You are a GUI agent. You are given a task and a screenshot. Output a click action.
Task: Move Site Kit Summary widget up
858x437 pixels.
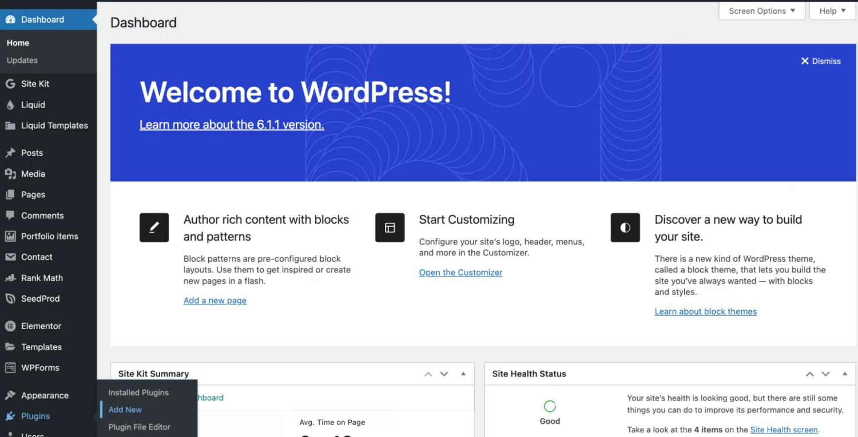point(428,374)
